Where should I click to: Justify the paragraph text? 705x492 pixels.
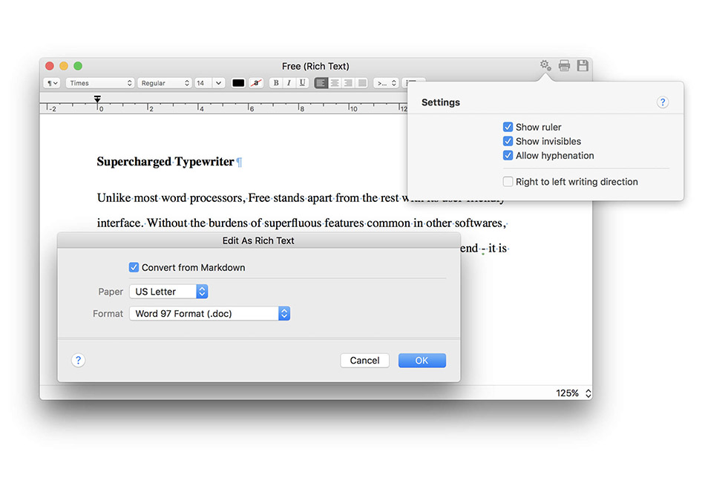pos(362,83)
